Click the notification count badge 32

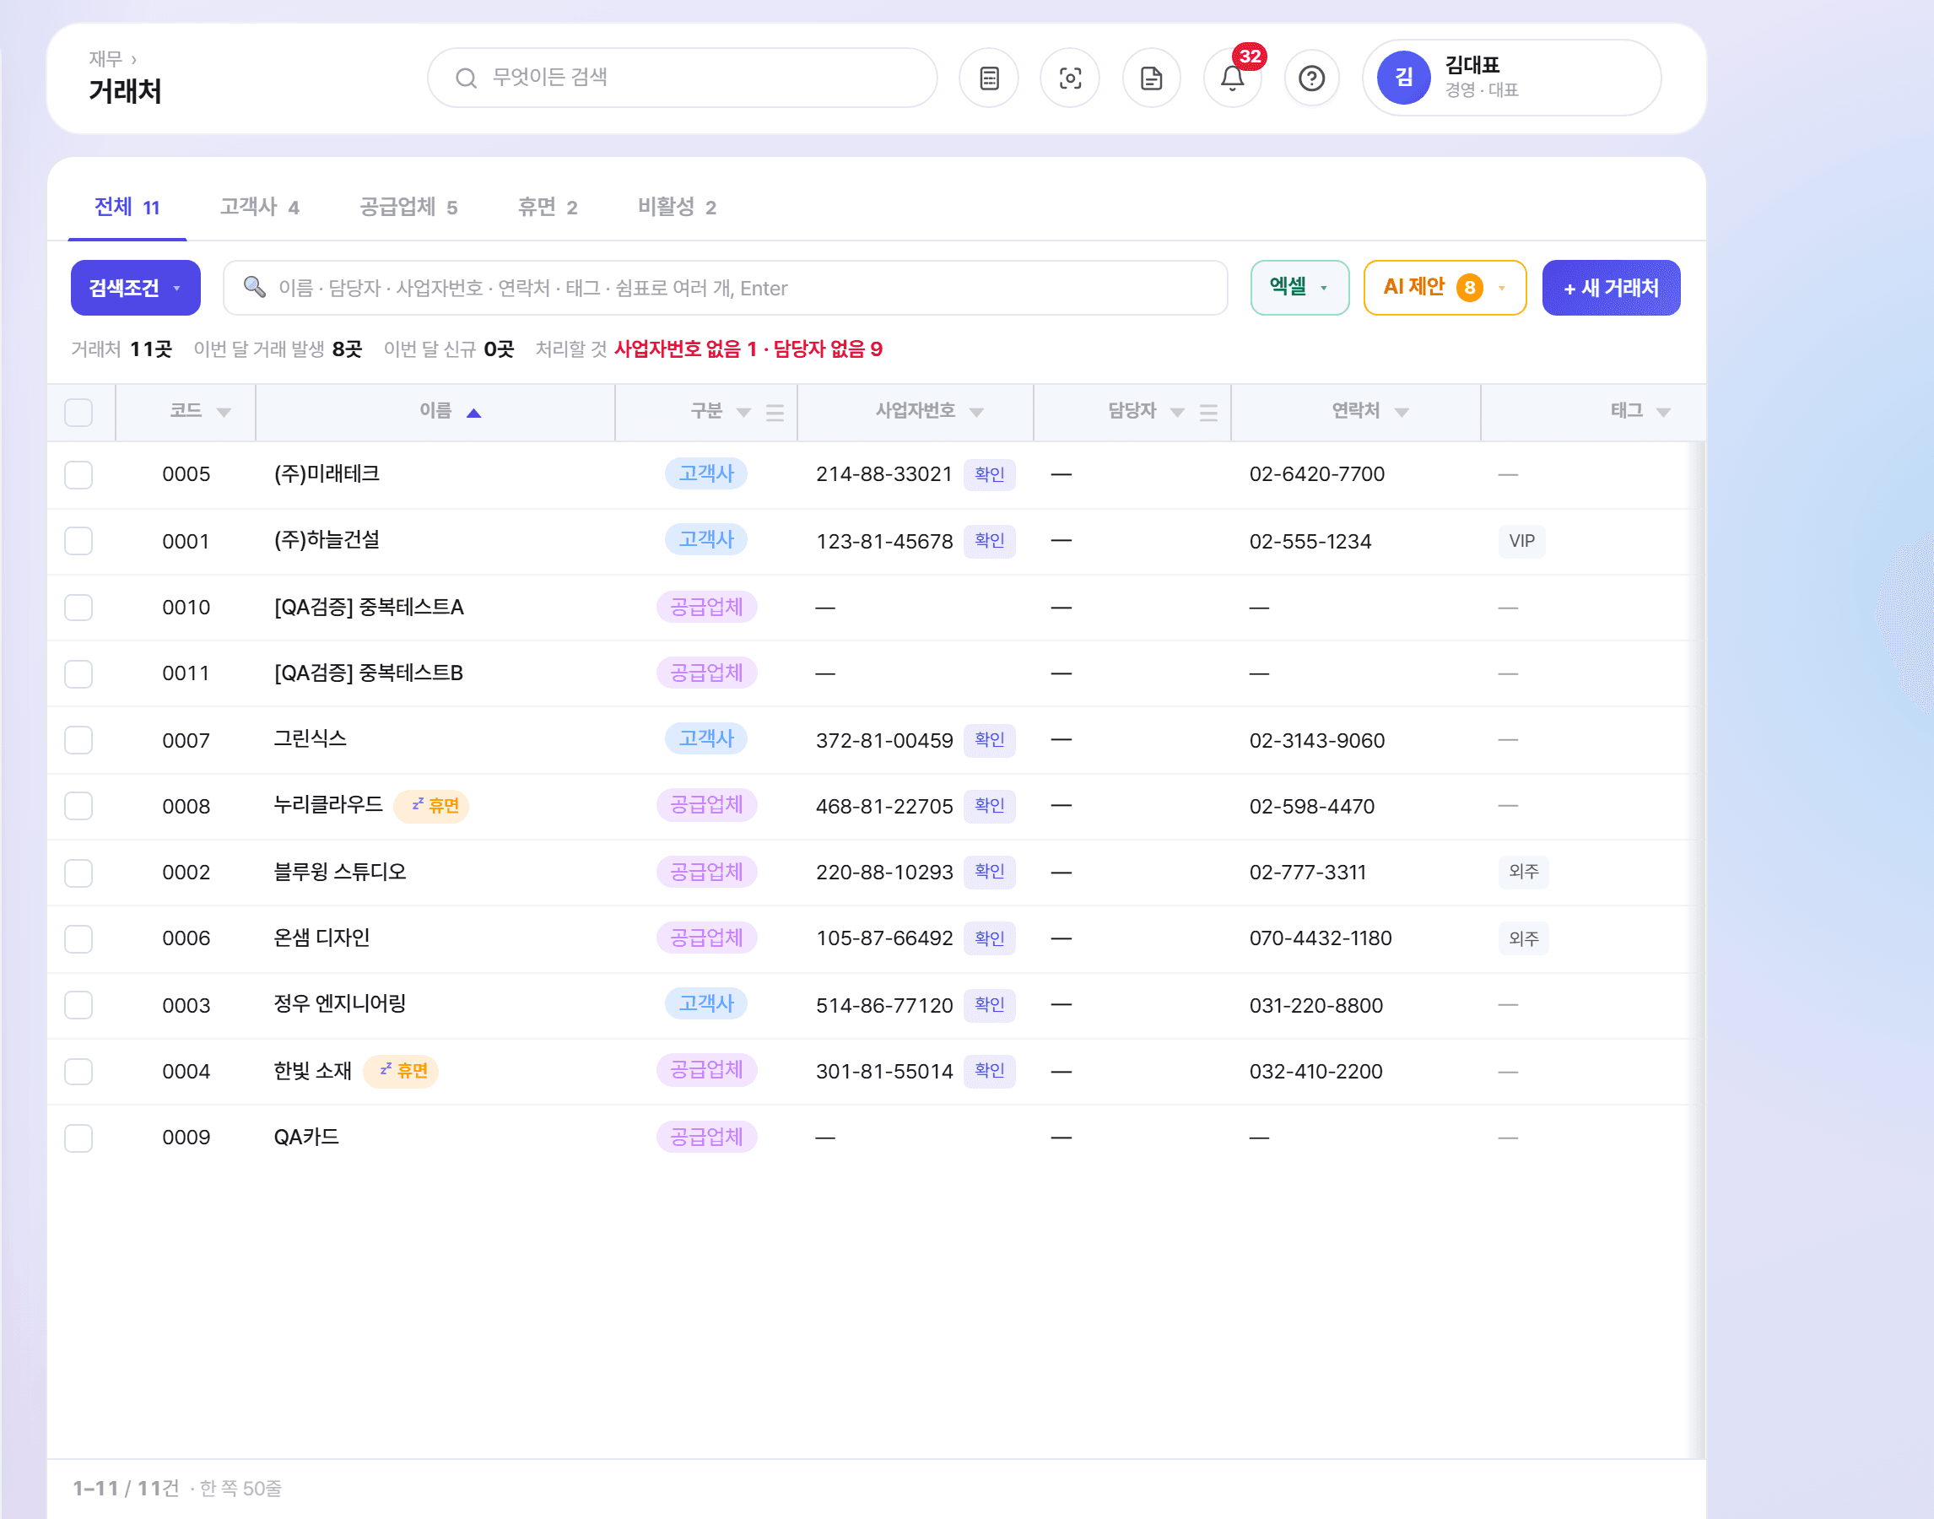tap(1250, 56)
